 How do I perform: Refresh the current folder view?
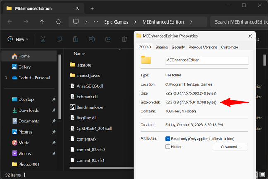point(58,22)
